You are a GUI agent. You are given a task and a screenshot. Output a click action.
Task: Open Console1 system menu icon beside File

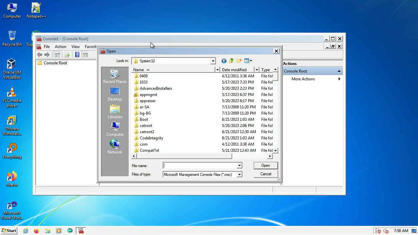39,47
